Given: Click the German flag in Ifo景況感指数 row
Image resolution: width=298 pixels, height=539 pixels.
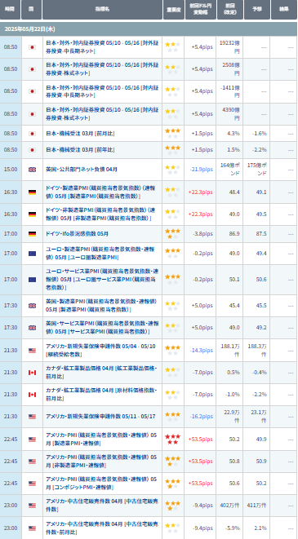Looking at the screenshot, I should coord(32,234).
